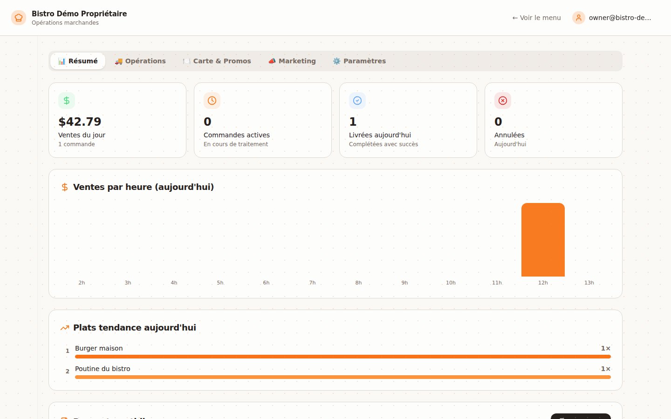Click the Livrées aujourd'hui label
This screenshot has width=671, height=419.
380,135
